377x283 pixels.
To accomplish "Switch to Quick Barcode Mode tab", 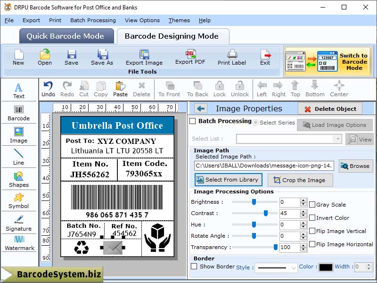I will (x=66, y=36).
